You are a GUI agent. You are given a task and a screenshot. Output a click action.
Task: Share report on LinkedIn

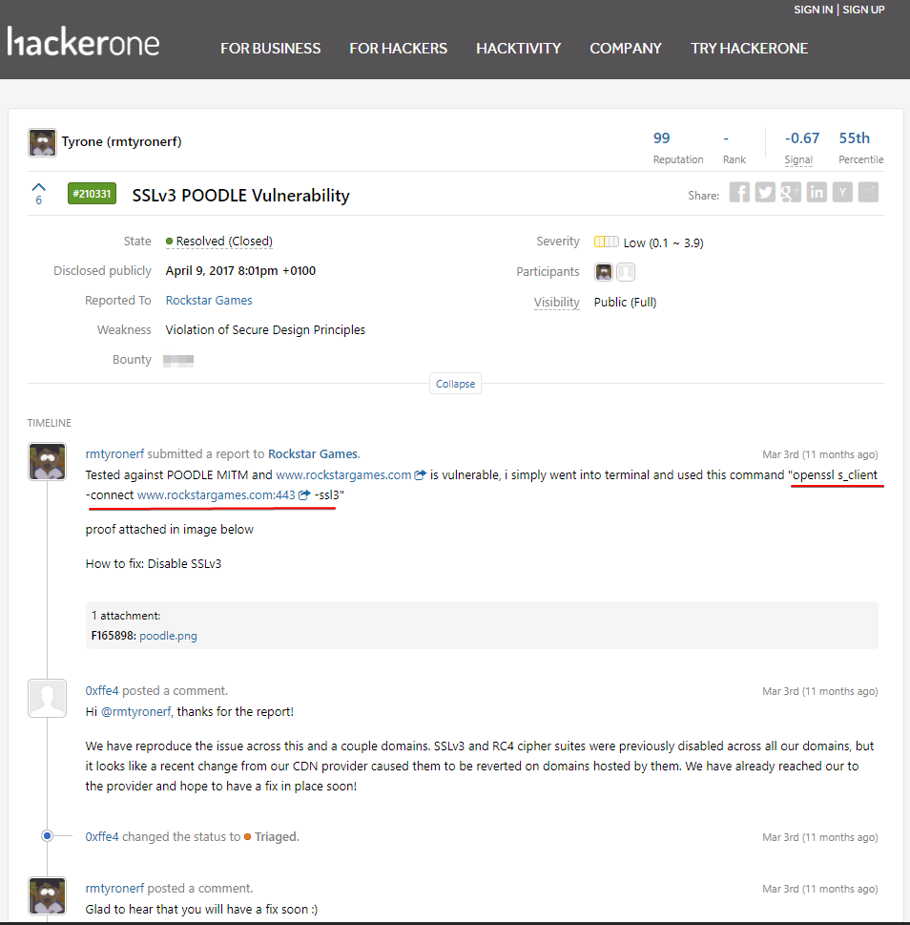coord(817,192)
